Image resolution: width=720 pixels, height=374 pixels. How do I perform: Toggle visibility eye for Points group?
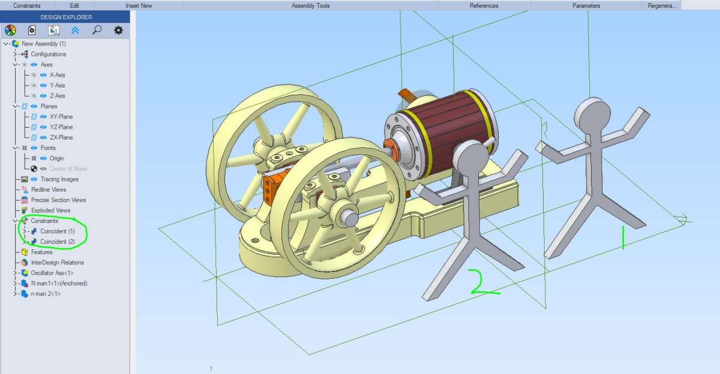click(x=34, y=147)
